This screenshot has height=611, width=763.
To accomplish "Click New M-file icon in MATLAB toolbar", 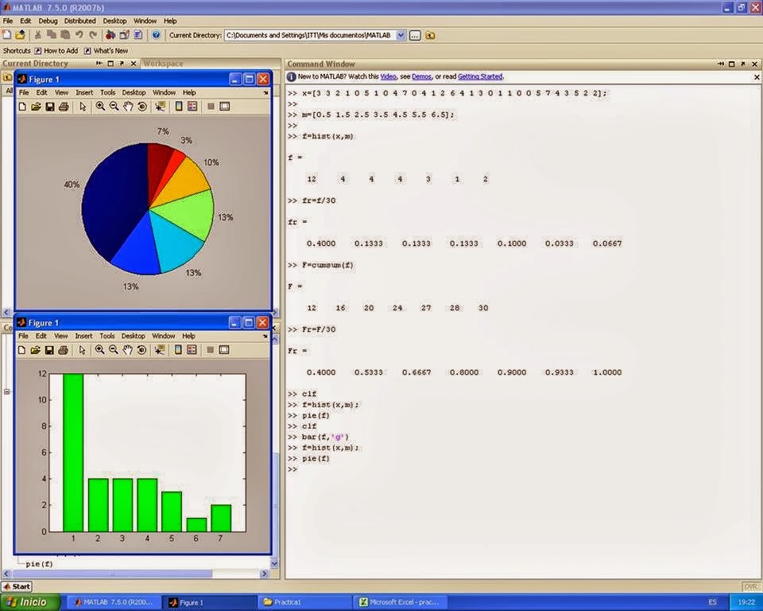I will 7,34.
